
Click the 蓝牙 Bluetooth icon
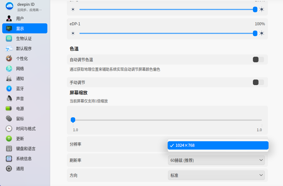tap(9, 88)
